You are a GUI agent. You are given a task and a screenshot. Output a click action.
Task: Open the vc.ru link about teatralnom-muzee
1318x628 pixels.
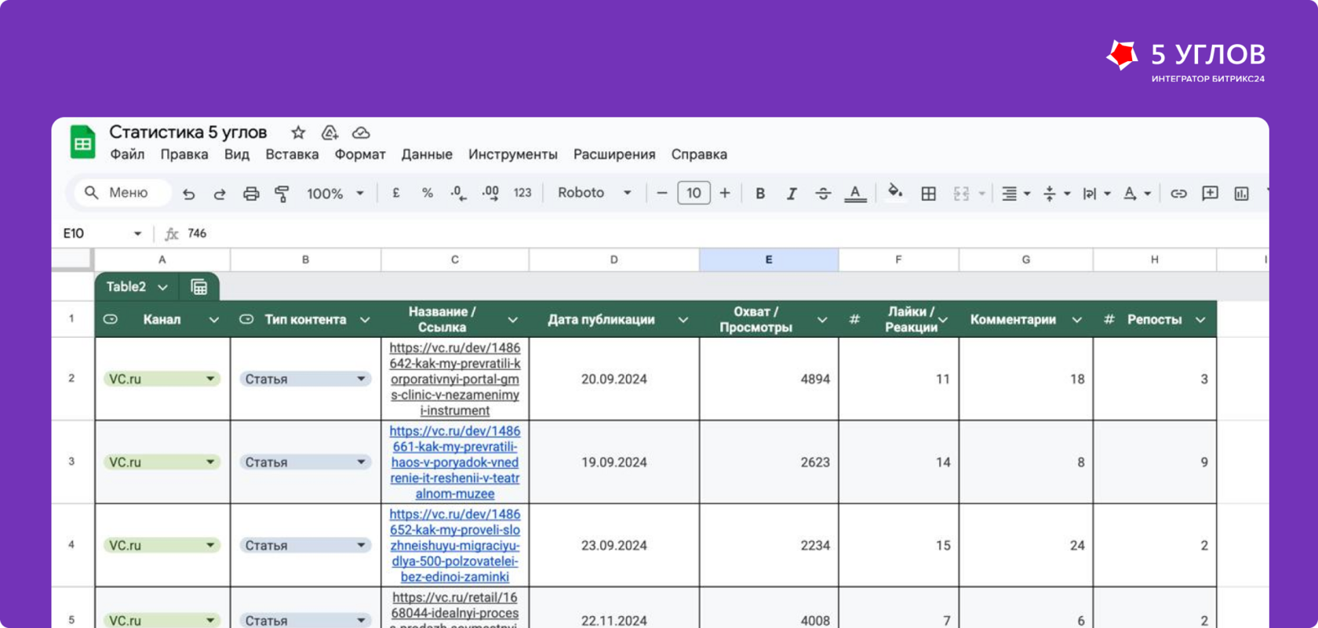click(x=455, y=463)
